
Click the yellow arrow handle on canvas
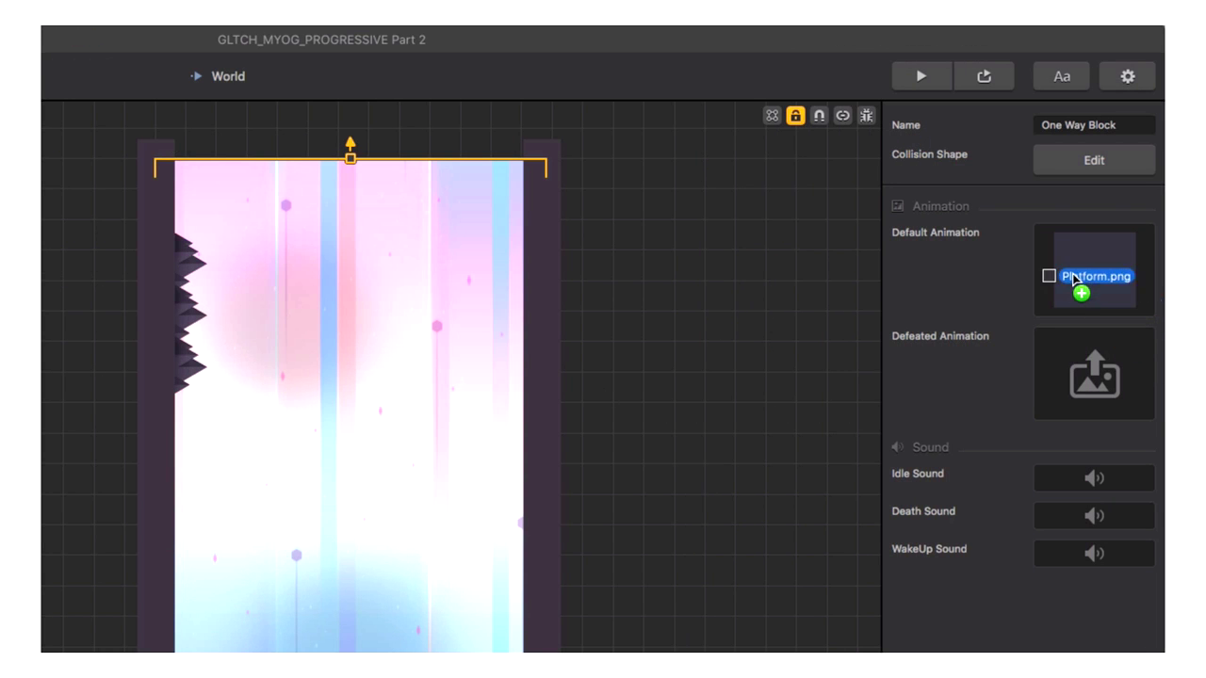tap(350, 144)
